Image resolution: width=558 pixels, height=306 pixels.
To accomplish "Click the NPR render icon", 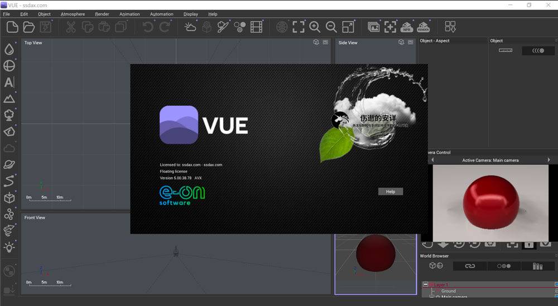I will [x=407, y=27].
